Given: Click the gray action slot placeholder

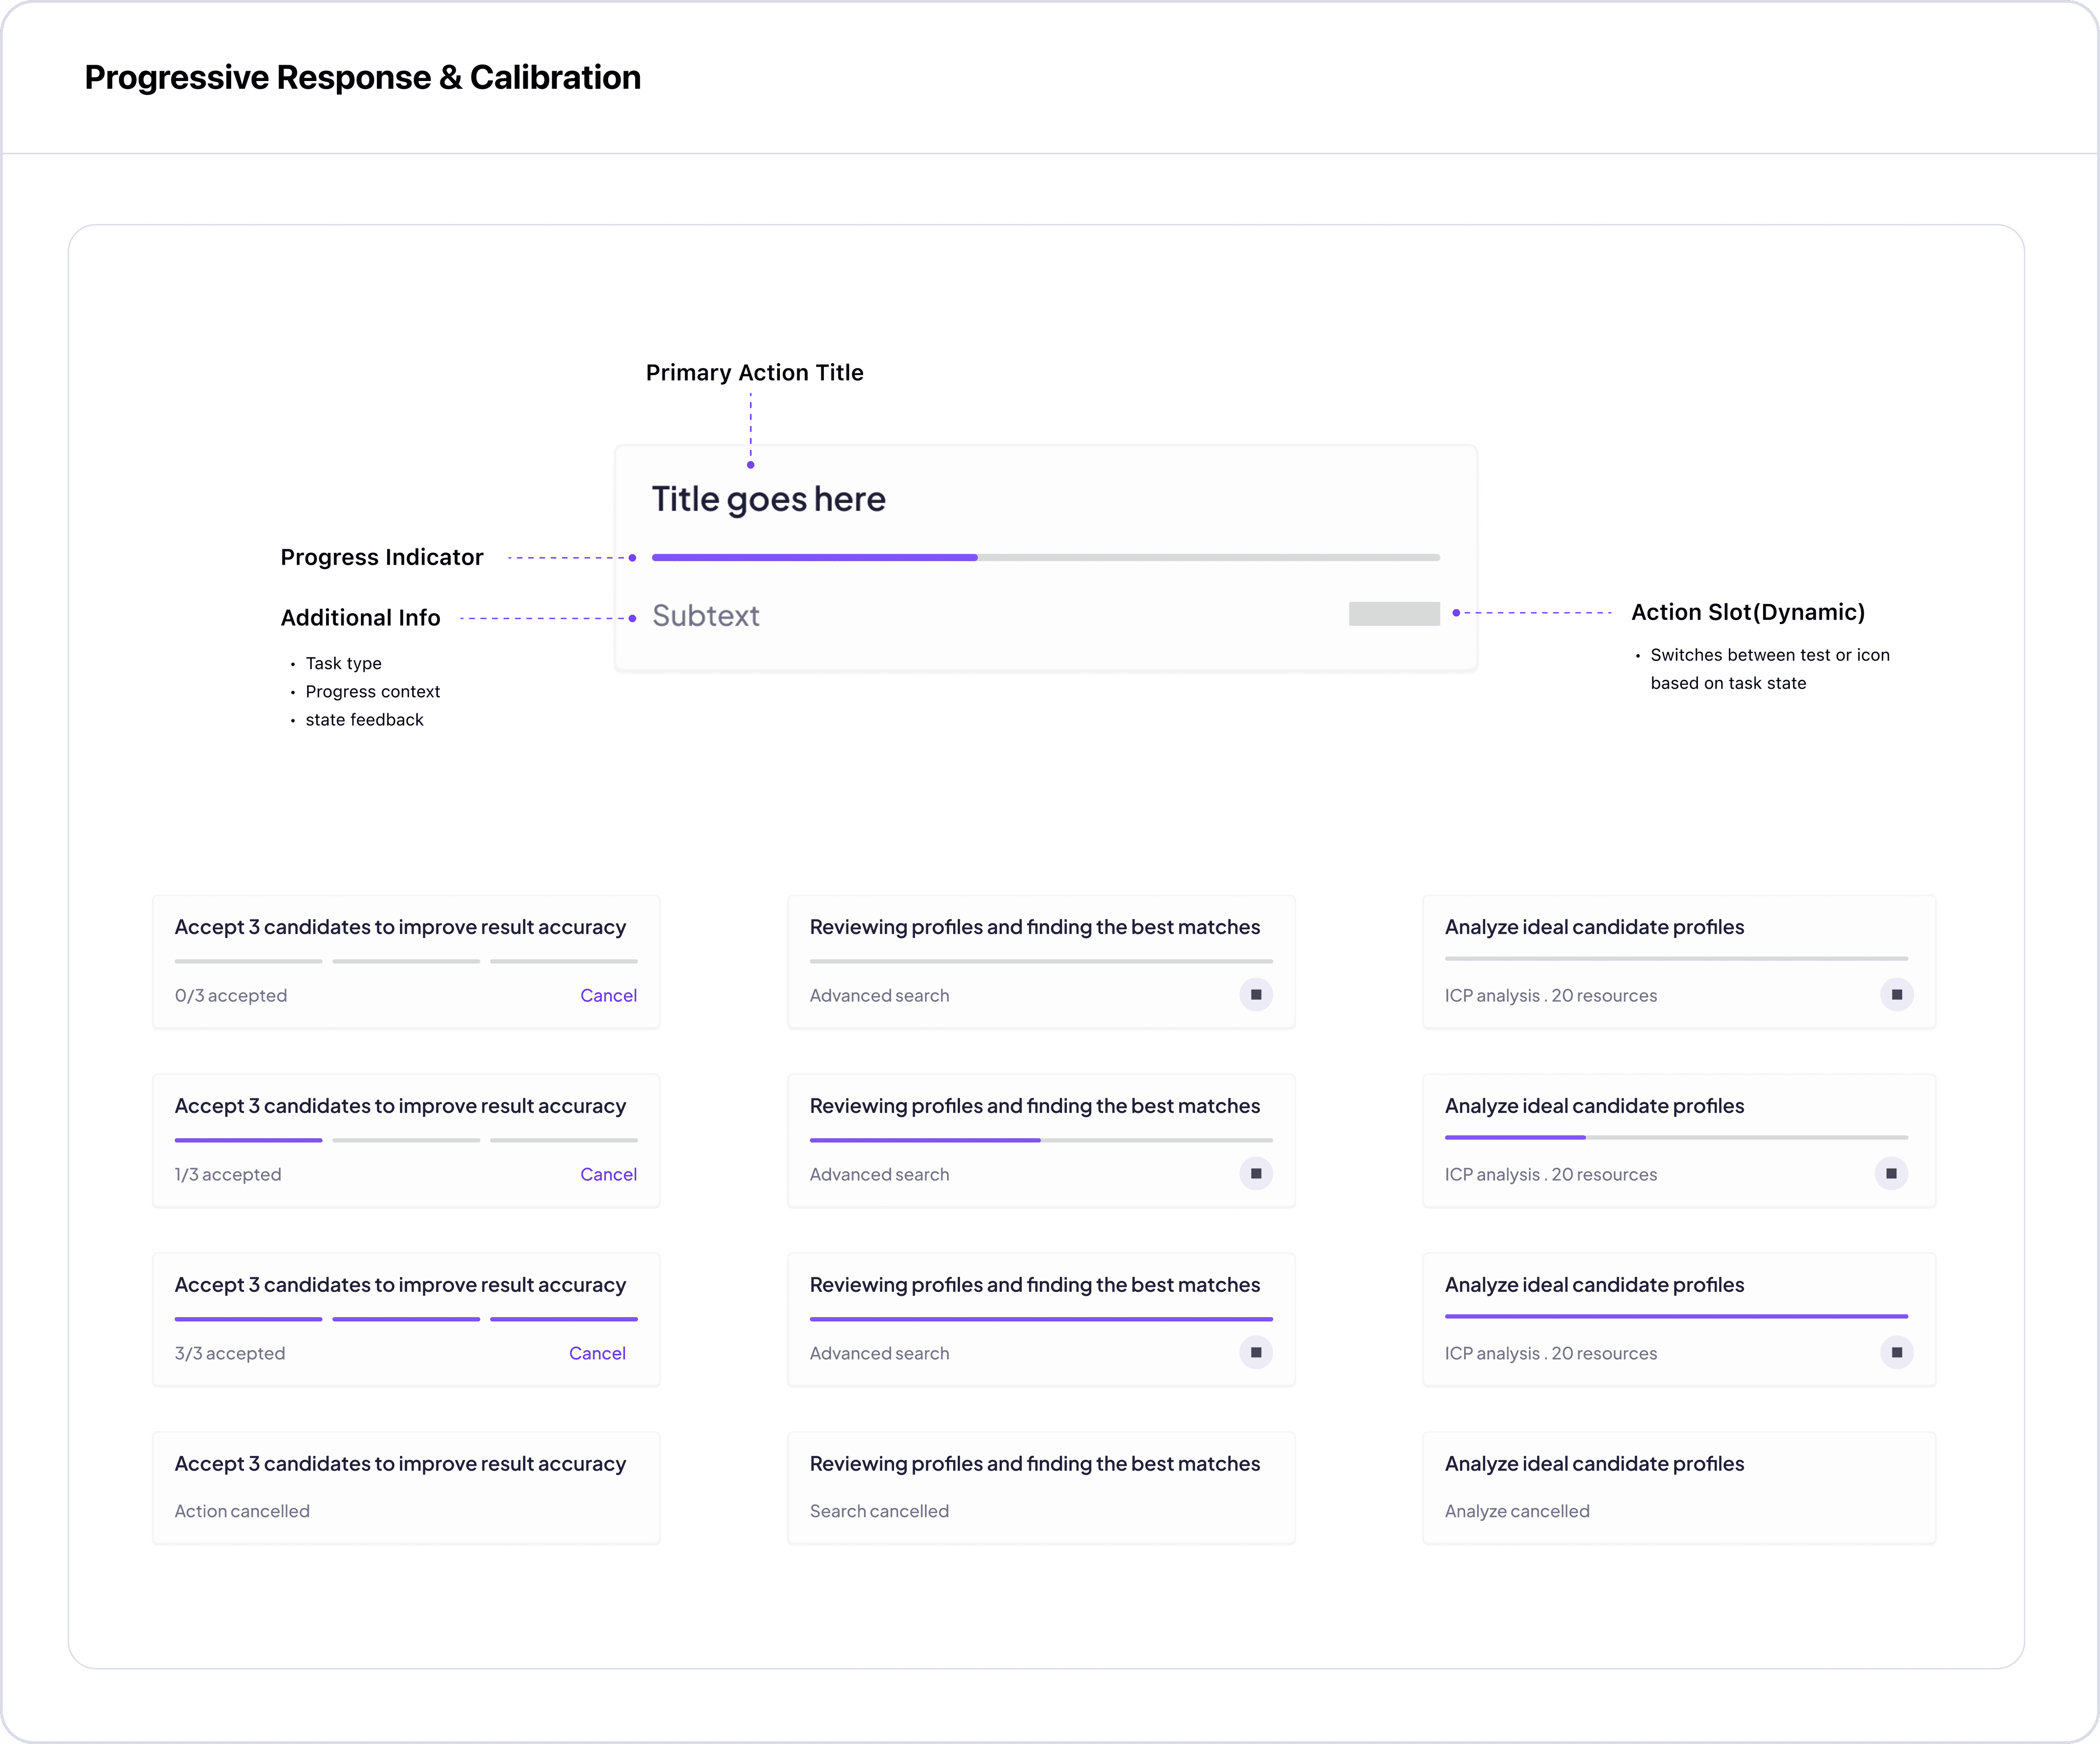Looking at the screenshot, I should 1394,614.
